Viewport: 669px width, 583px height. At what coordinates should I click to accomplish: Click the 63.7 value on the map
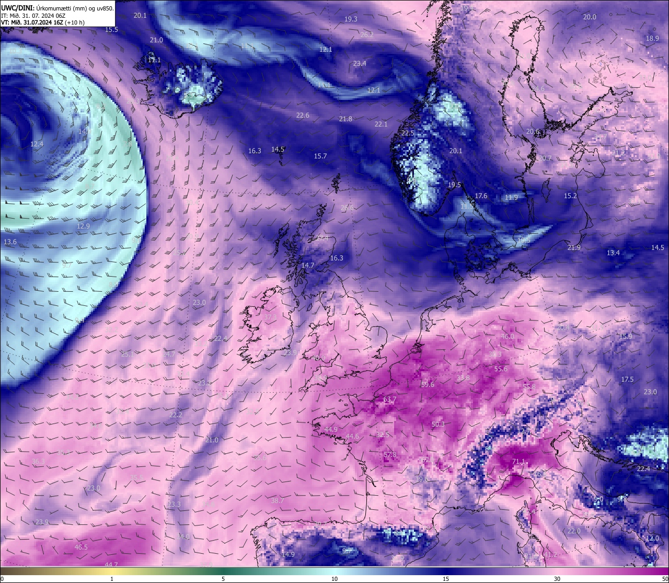[x=390, y=399]
